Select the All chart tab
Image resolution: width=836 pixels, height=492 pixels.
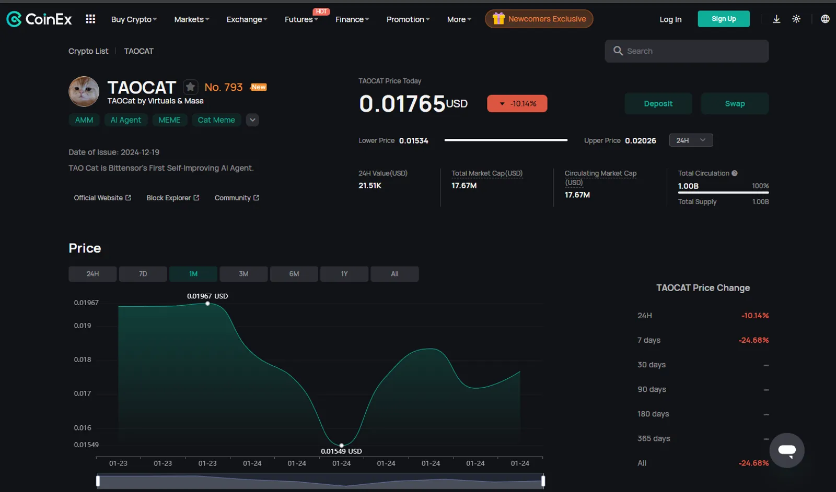pyautogui.click(x=394, y=274)
